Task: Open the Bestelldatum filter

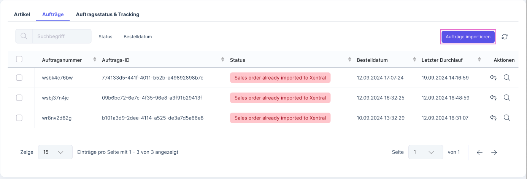Action: tap(138, 37)
